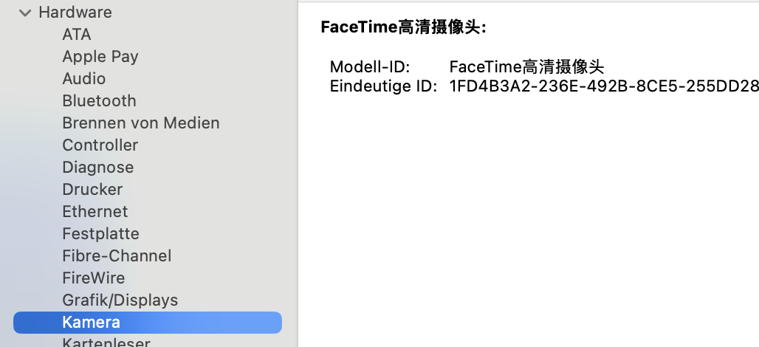Open the Bluetooth sidebar item
Viewport: 759px width, 347px height.
click(x=99, y=101)
